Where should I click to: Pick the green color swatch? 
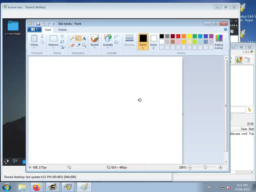[x=194, y=36]
